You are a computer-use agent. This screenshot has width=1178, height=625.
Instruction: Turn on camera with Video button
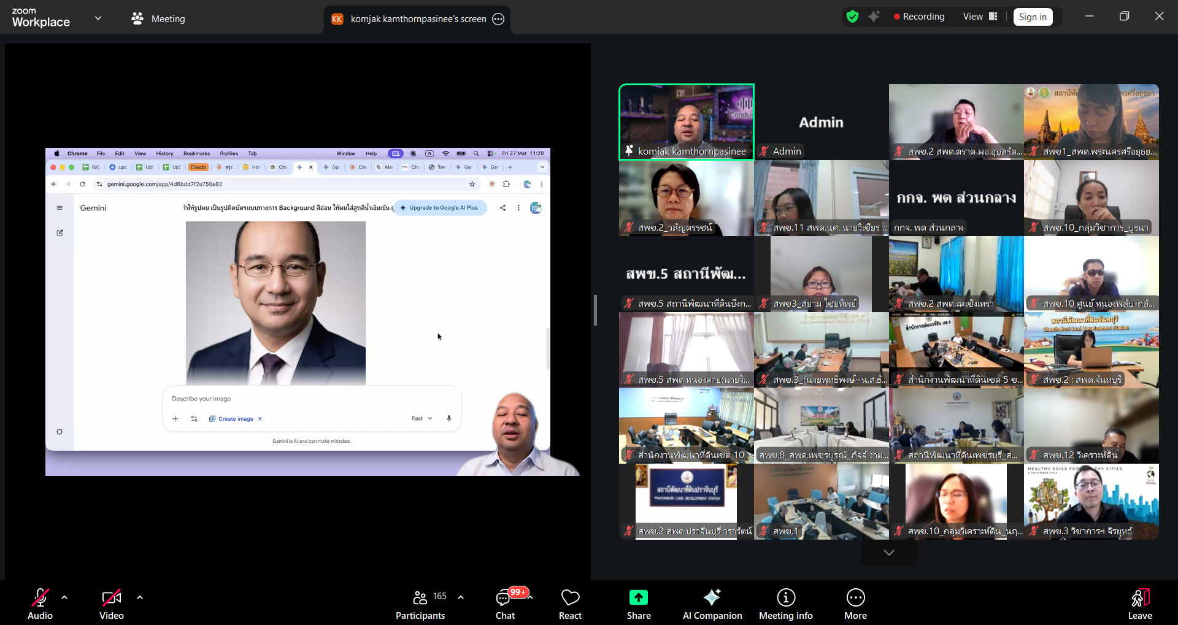[x=111, y=604]
